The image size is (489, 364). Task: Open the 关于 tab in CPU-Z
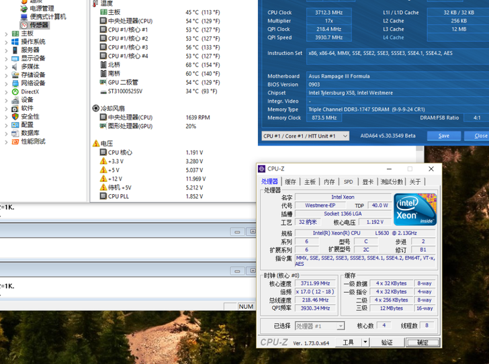415,182
